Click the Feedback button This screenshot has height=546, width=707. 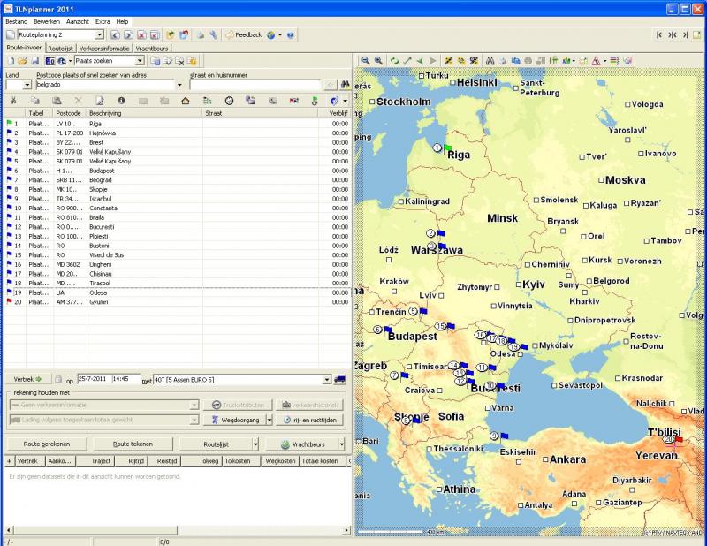[x=244, y=34]
